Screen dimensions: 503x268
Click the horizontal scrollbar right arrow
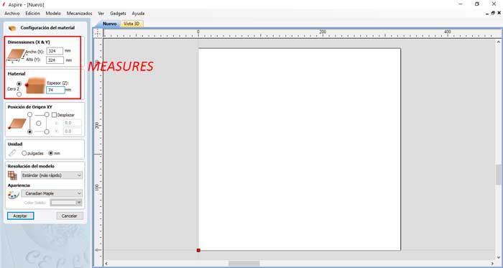click(493, 264)
